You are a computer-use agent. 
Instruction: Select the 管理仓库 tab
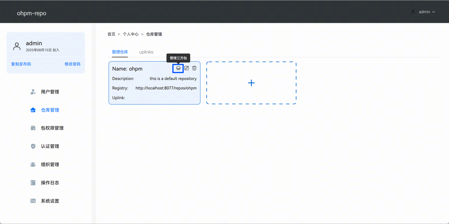(120, 52)
